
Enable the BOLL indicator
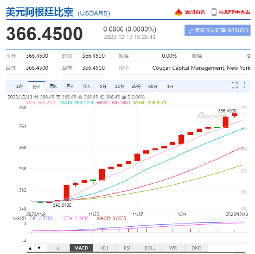click(150, 248)
